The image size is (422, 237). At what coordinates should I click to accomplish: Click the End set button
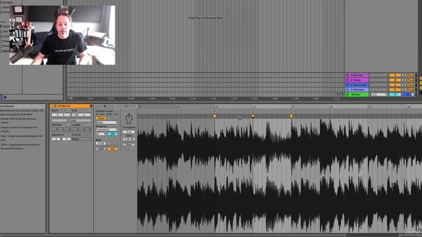tap(88, 111)
